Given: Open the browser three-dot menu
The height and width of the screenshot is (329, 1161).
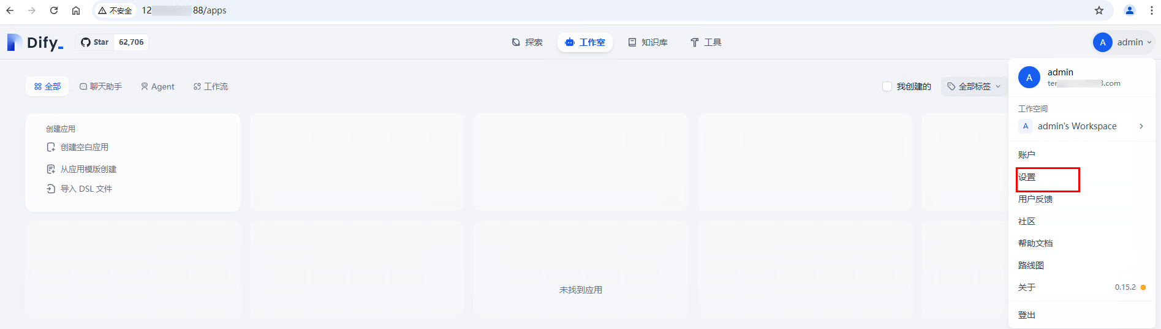Looking at the screenshot, I should click(1152, 10).
